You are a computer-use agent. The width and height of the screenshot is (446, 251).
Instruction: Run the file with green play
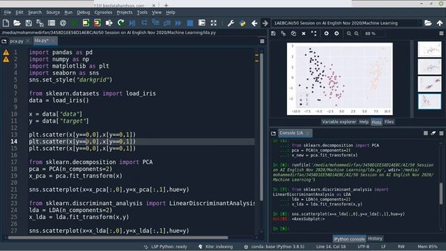point(75,23)
